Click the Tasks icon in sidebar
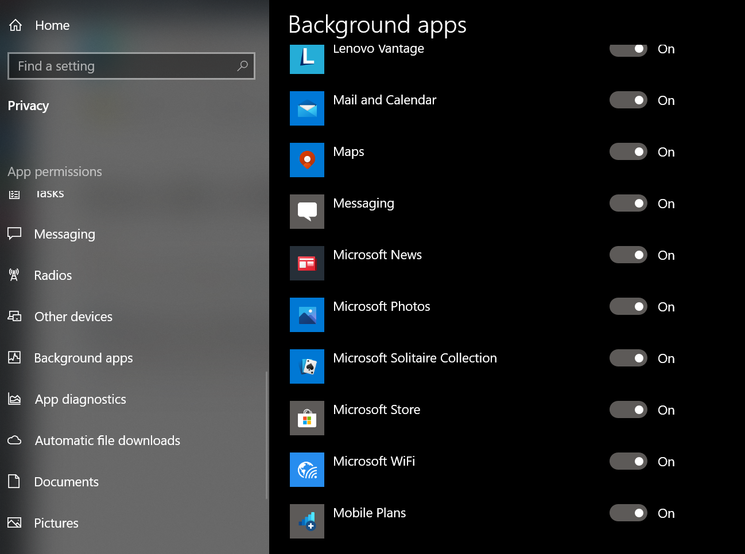Screen dimensions: 745x554 (14, 194)
